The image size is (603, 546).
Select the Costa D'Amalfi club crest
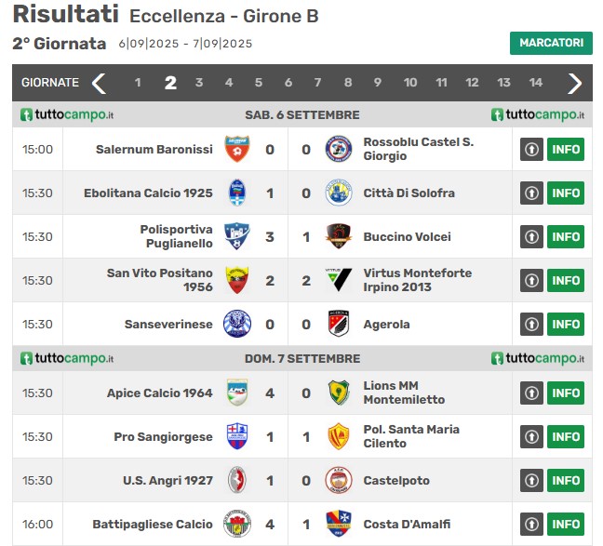pos(339,524)
